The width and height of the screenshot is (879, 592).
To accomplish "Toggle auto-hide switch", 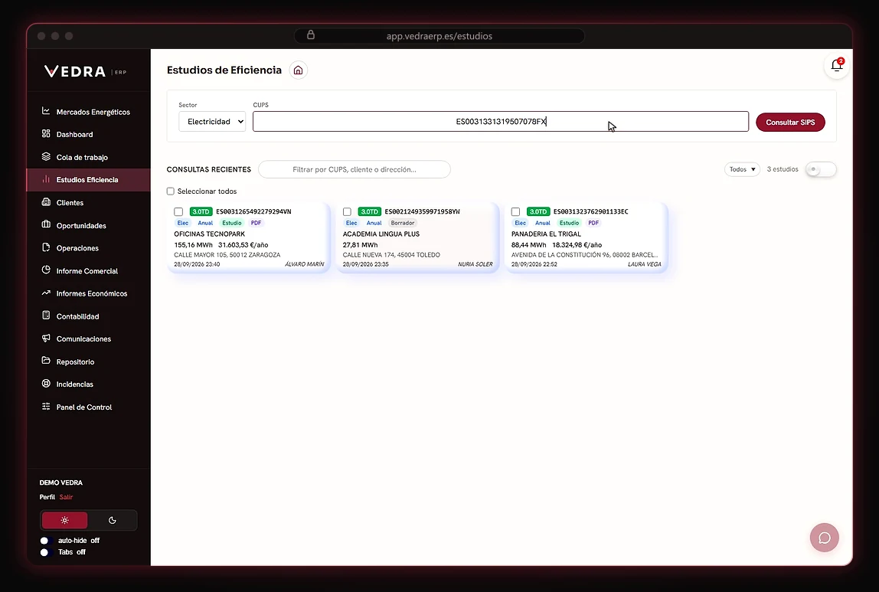I will coord(45,541).
